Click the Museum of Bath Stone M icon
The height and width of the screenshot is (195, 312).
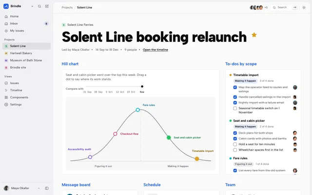tap(6, 60)
